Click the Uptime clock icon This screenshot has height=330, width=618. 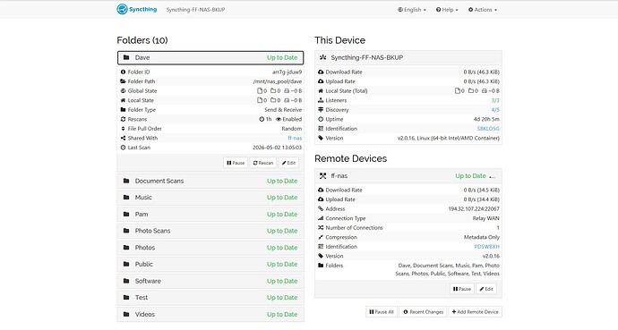coord(321,119)
